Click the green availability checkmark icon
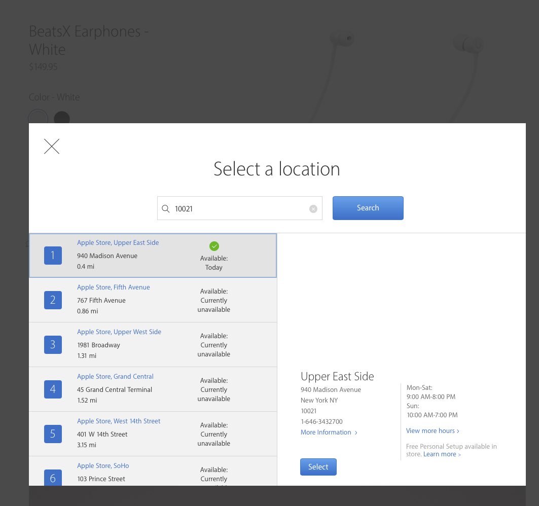 coord(214,246)
